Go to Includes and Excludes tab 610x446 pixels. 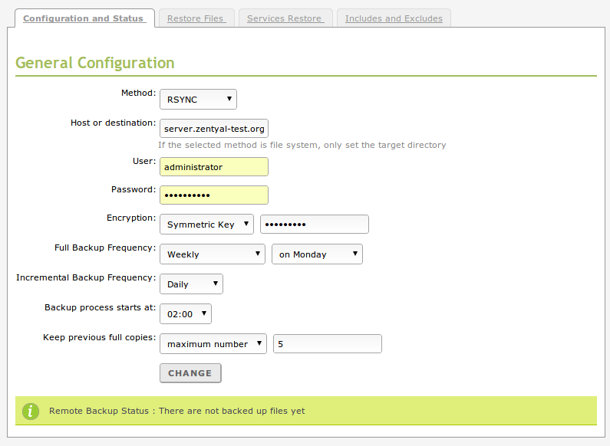[x=394, y=18]
